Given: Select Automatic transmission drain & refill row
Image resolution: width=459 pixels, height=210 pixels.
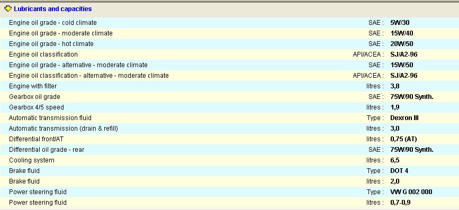Looking at the screenshot, I should pos(230,129).
